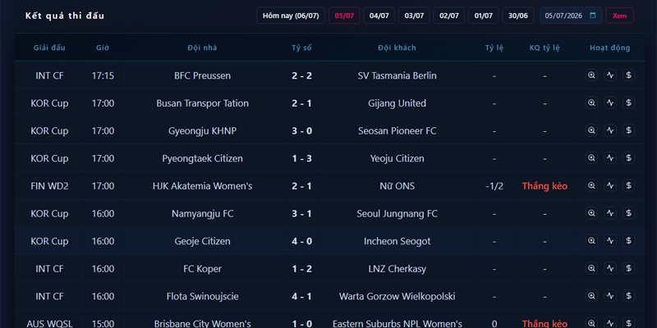
Task: Click the dollar icon for Namyangju FC row
Action: [628, 213]
